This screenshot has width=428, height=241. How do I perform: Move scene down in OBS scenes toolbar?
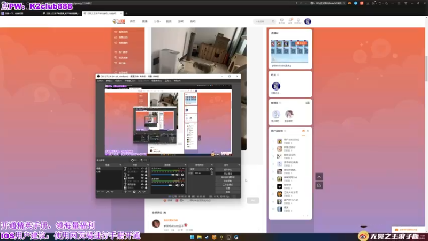coord(112,192)
